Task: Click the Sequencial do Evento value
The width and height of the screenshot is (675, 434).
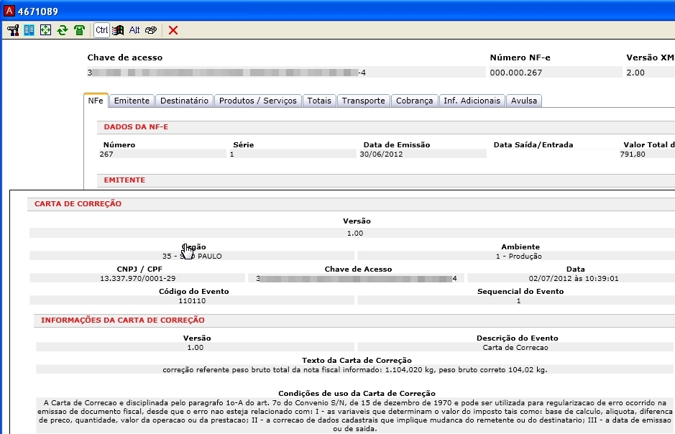Action: [x=519, y=300]
